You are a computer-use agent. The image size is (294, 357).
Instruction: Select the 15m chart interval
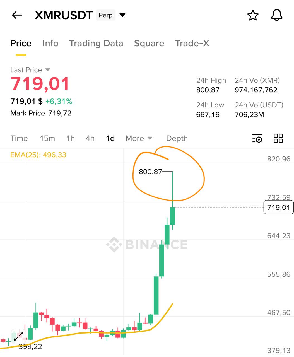(x=47, y=138)
